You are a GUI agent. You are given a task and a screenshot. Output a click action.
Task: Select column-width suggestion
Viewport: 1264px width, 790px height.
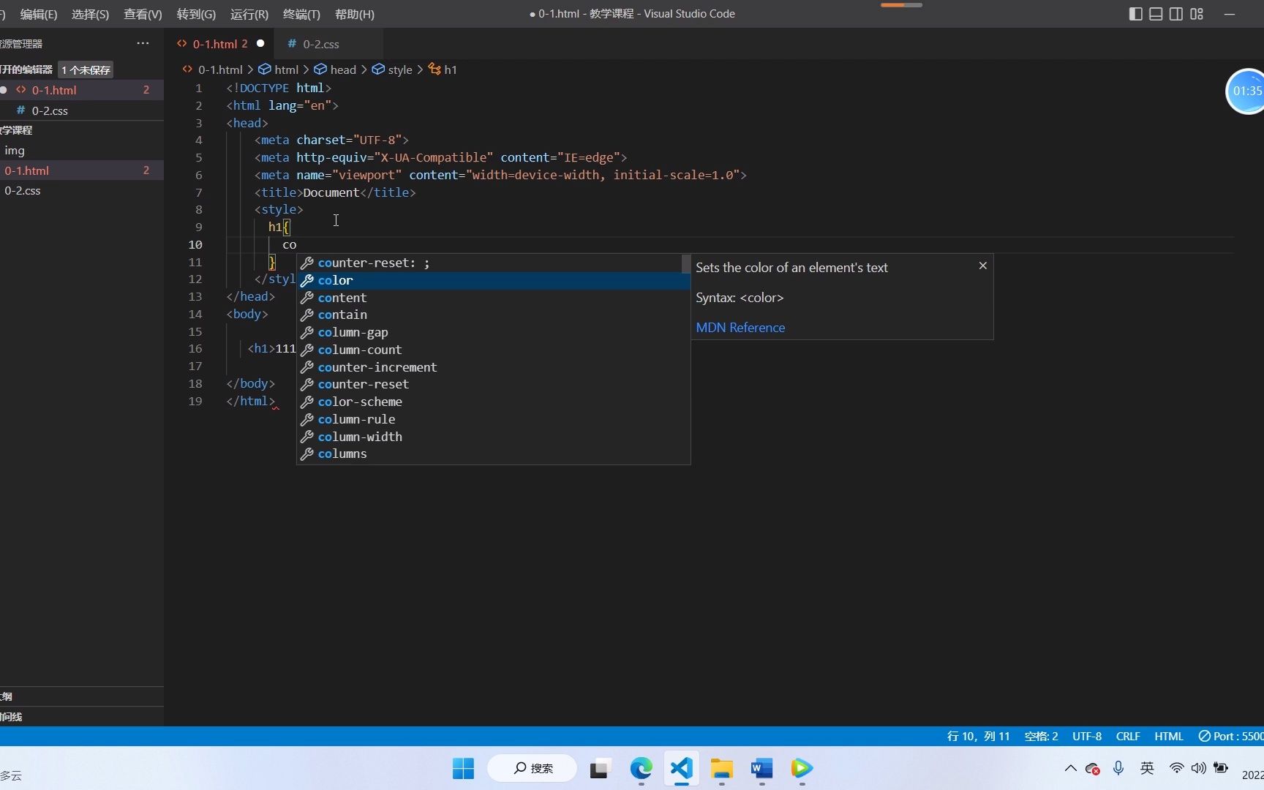[493, 437]
